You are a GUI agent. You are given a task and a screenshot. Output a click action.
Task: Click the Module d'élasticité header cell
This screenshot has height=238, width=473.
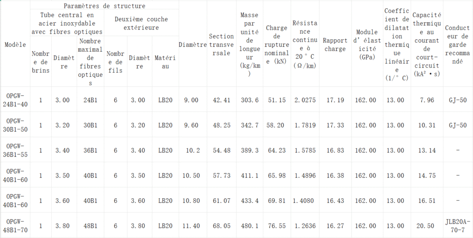click(x=367, y=45)
